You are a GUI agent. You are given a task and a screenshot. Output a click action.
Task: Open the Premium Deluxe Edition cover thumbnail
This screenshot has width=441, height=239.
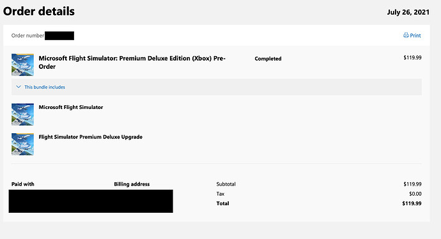point(22,65)
